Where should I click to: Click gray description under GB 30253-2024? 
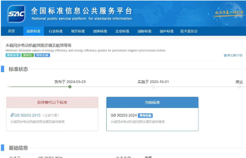click(138, 122)
